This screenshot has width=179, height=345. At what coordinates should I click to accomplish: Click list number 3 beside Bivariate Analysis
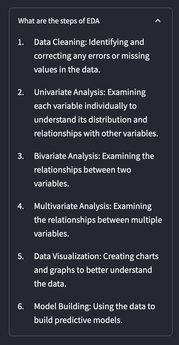pyautogui.click(x=21, y=156)
